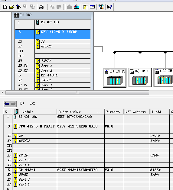The image size is (173, 190).
Task: Click the window view toolbar icon
Action: [92, 7]
